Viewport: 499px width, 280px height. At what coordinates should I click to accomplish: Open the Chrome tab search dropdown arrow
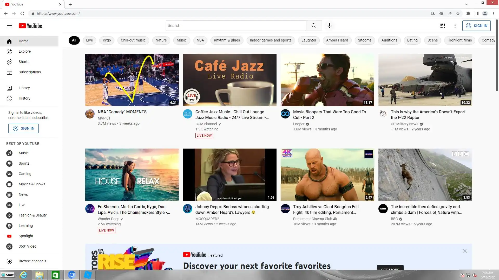[466, 4]
